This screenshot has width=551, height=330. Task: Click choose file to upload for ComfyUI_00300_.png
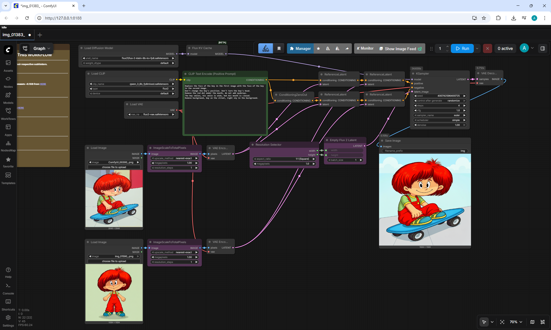114,167
